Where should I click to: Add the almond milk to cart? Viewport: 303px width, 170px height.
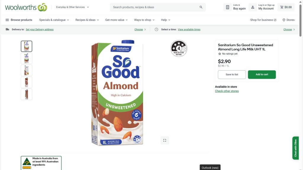click(x=262, y=74)
